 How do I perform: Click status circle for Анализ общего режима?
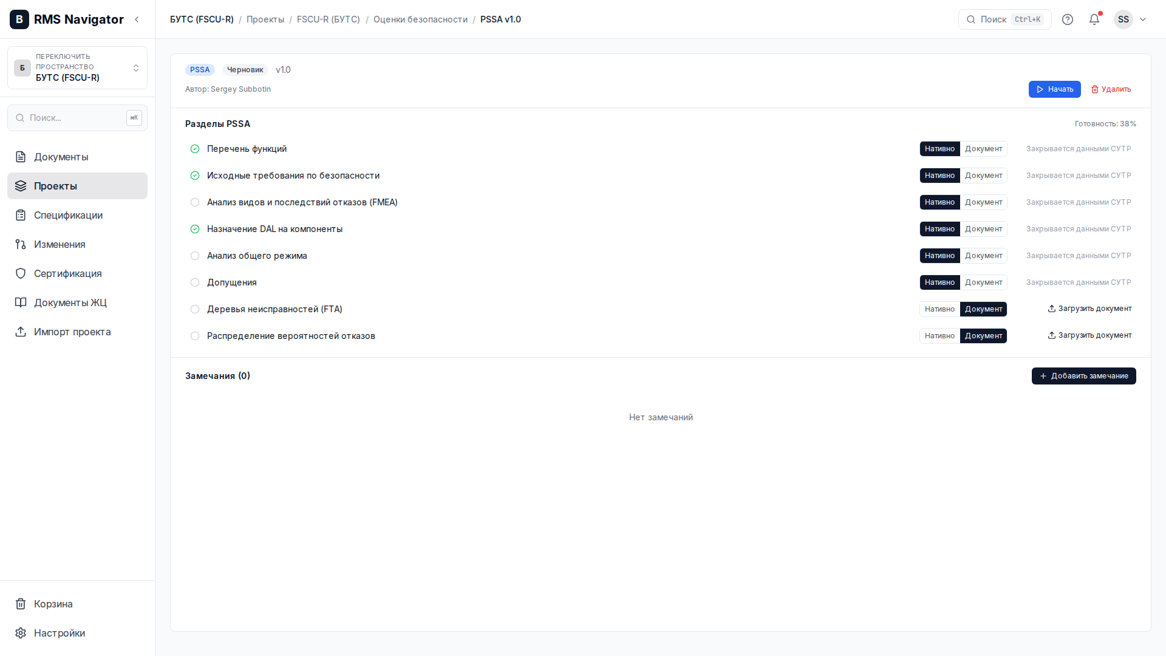[x=195, y=256]
